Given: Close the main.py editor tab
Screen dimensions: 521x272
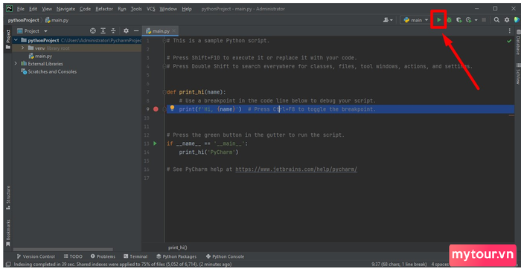Looking at the screenshot, I should [173, 31].
